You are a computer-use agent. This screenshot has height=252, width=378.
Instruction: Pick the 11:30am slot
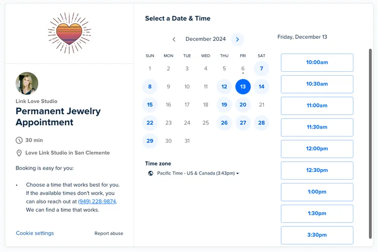click(317, 127)
